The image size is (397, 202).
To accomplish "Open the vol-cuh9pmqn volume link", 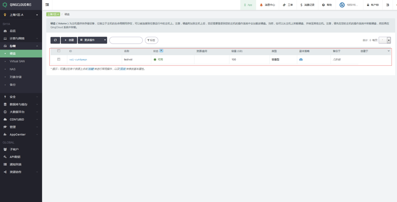I will (x=78, y=60).
